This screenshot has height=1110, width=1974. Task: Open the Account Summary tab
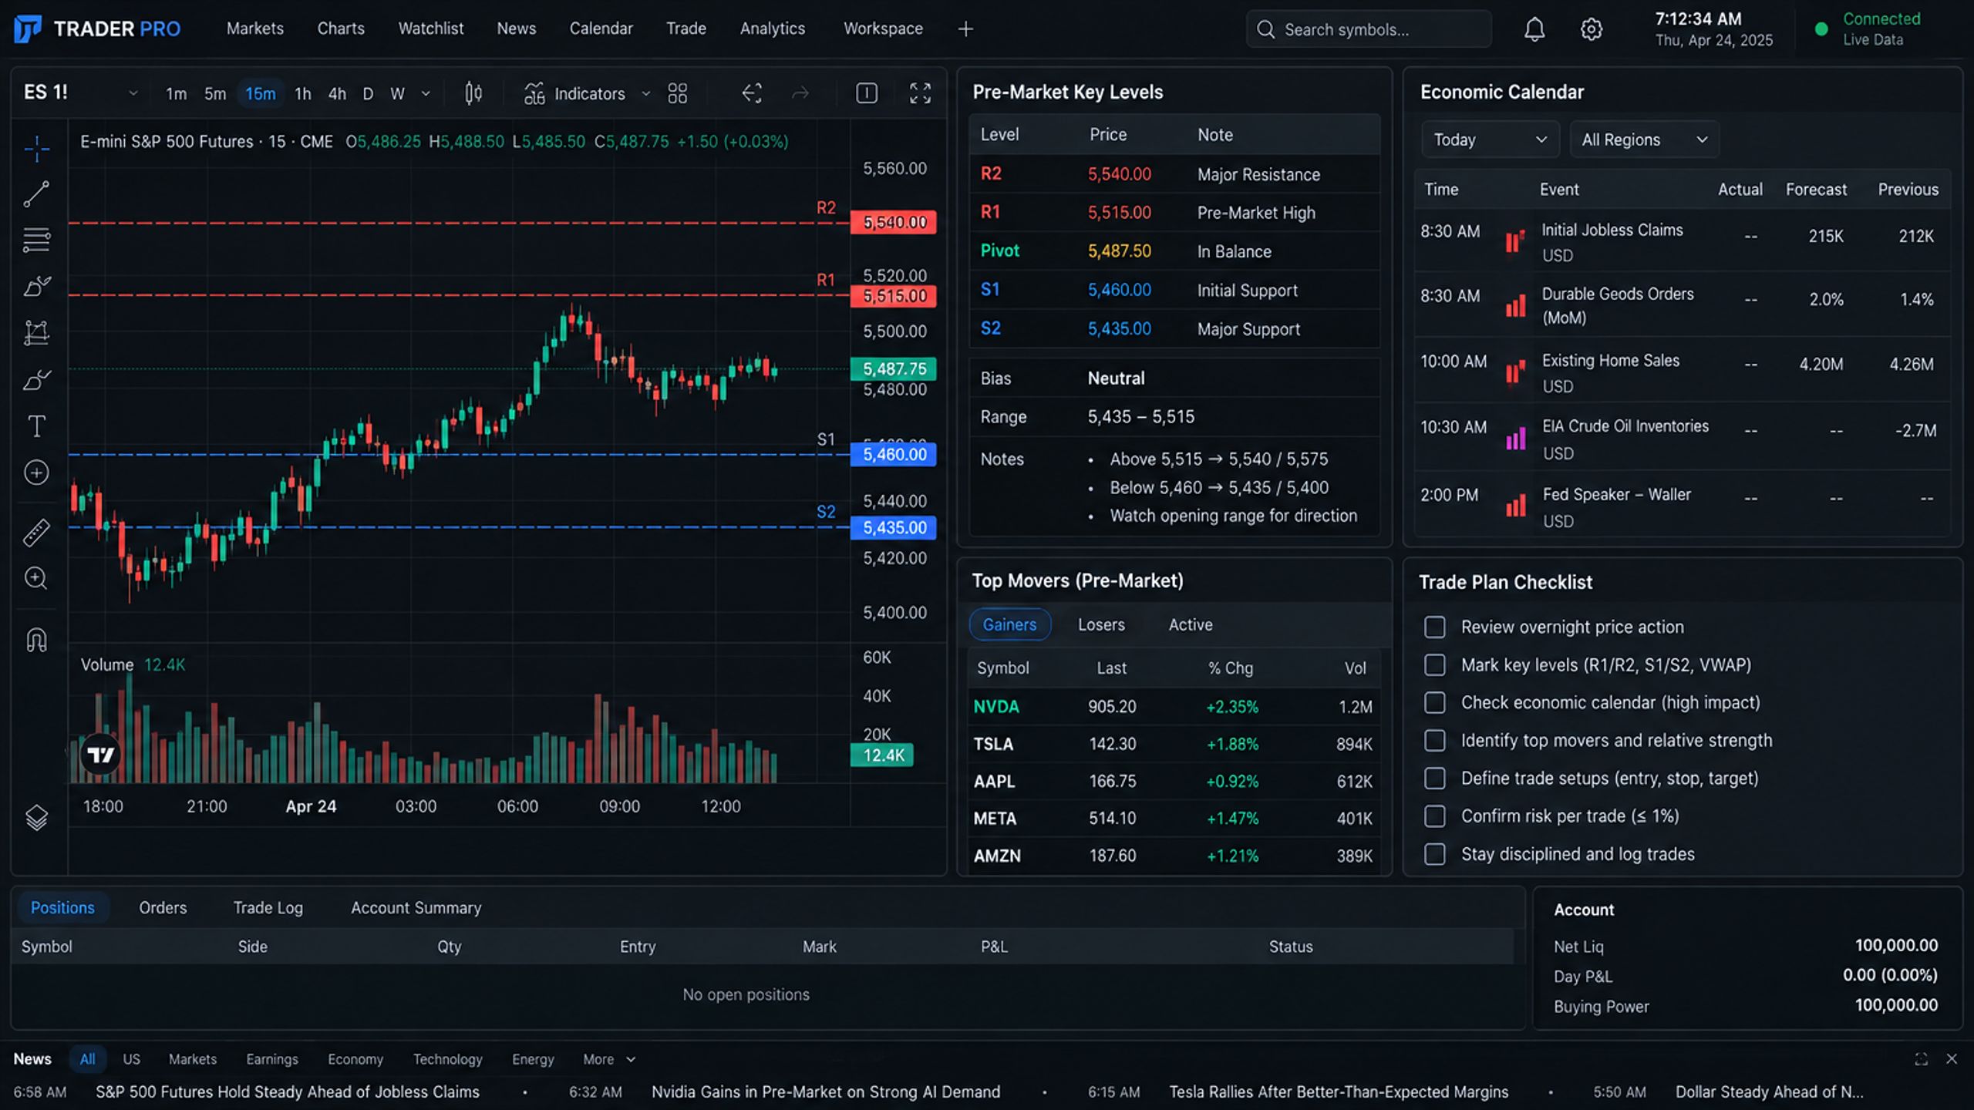coord(416,907)
